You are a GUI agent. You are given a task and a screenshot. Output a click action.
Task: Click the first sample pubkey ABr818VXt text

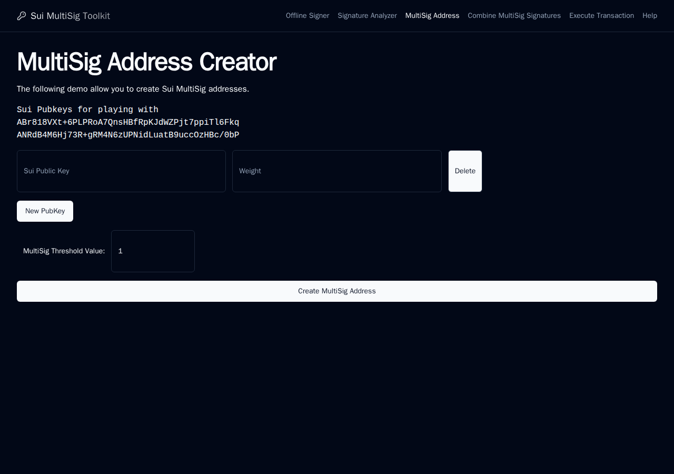click(x=128, y=122)
